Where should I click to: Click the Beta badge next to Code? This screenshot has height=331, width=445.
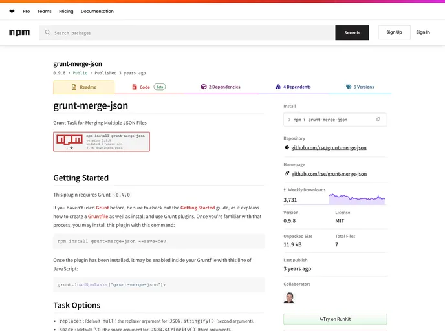[x=160, y=87]
